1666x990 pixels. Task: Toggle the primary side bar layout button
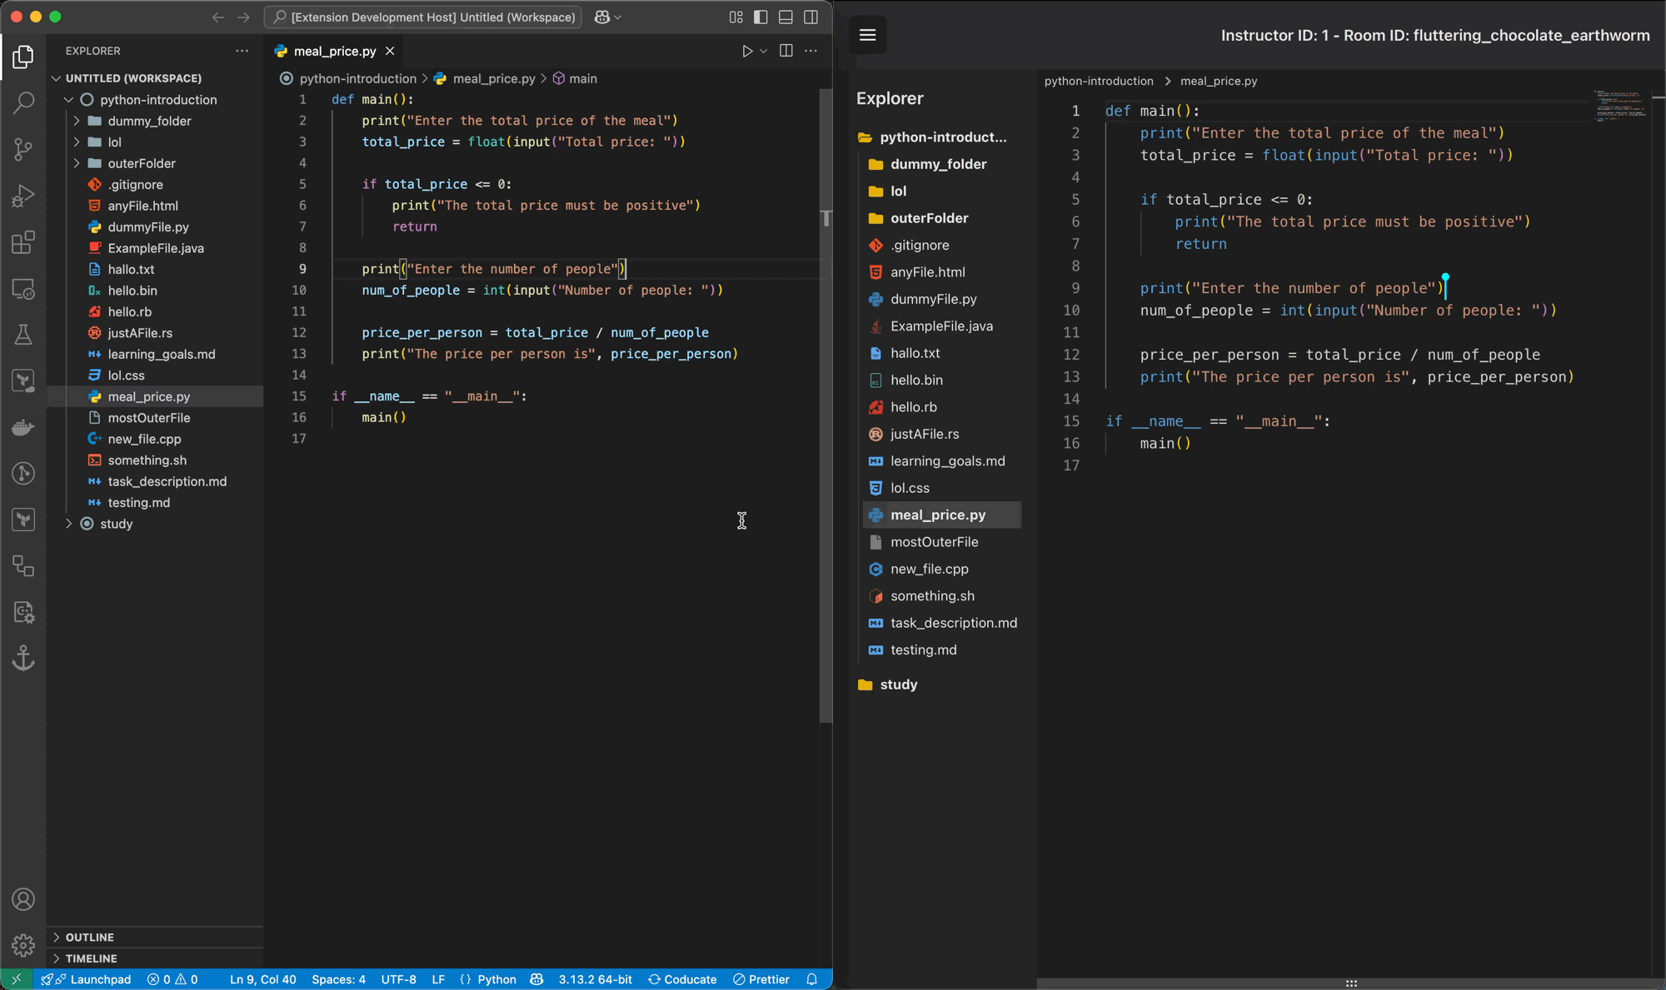(761, 17)
